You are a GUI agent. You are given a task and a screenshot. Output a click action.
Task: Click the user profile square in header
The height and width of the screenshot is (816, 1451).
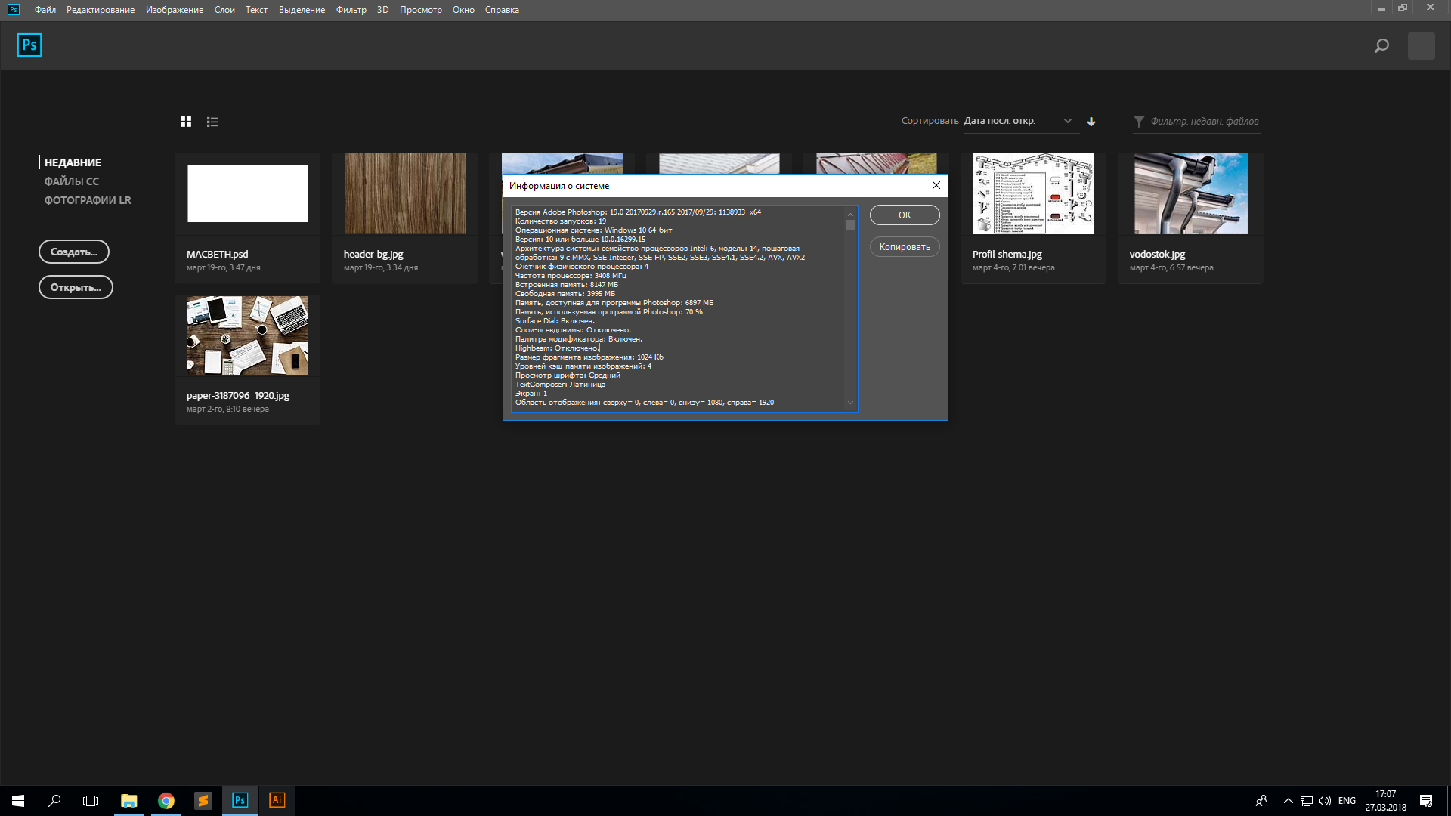click(1422, 46)
